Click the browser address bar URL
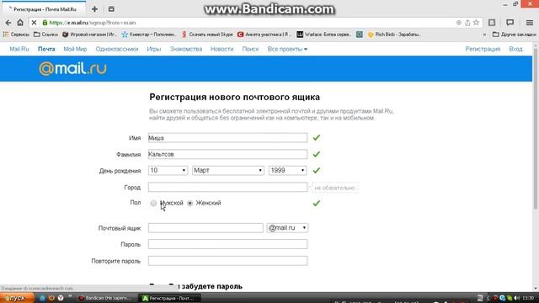The width and height of the screenshot is (539, 303). point(93,23)
